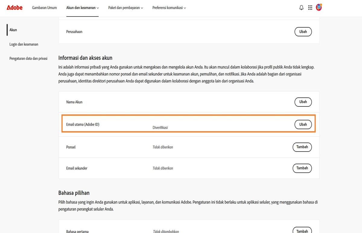
Task: Switch to Gambaran Umum in the top navigation
Action: (x=44, y=8)
